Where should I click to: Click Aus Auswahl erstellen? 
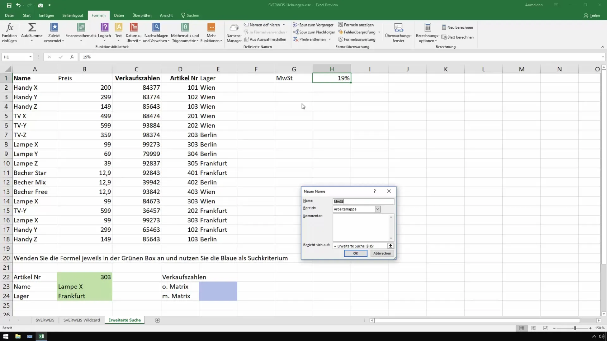click(265, 39)
